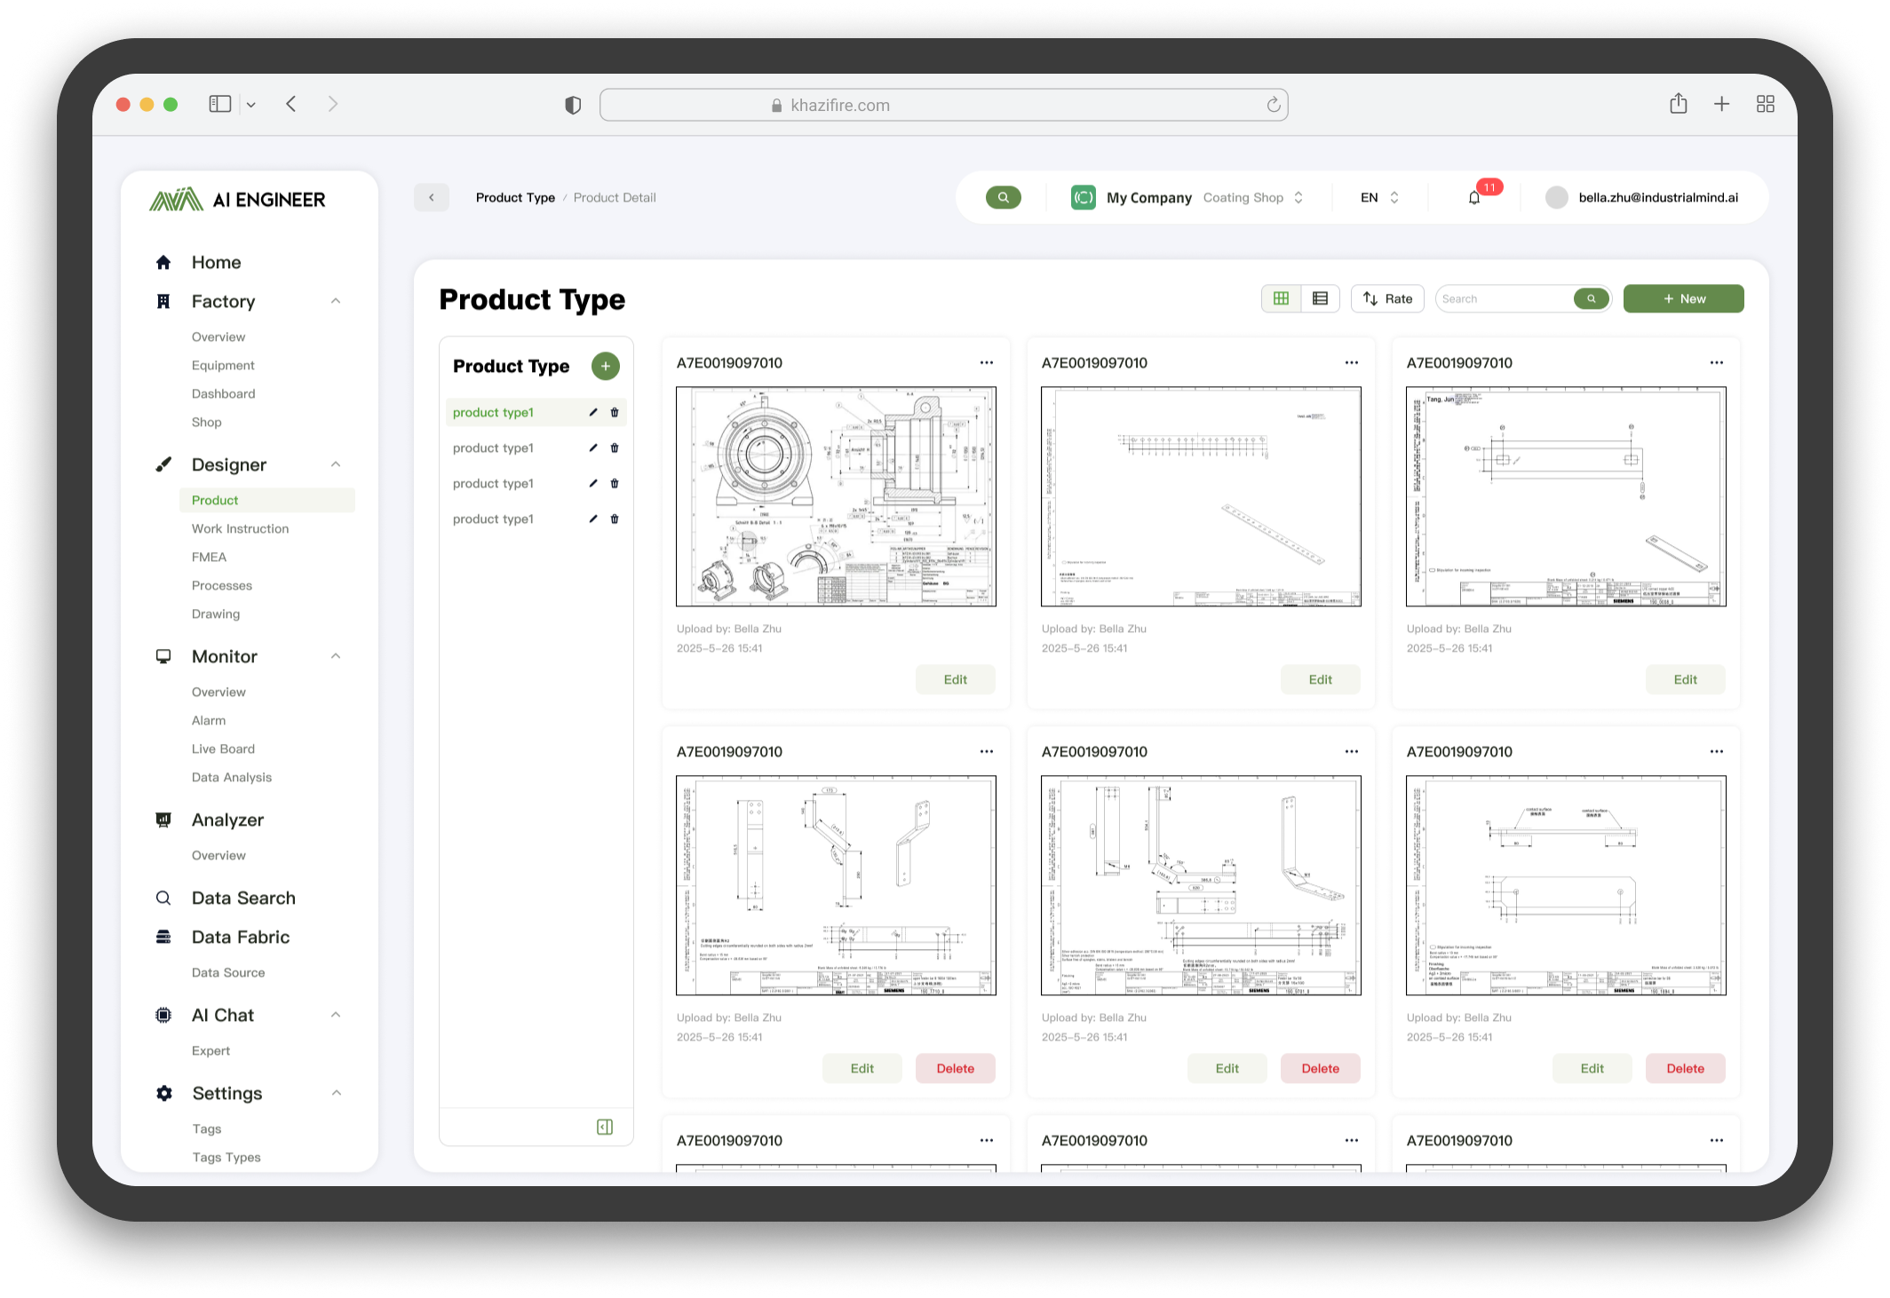1890x1298 pixels.
Task: Collapse product type panel using bottom panel icon
Action: [605, 1127]
